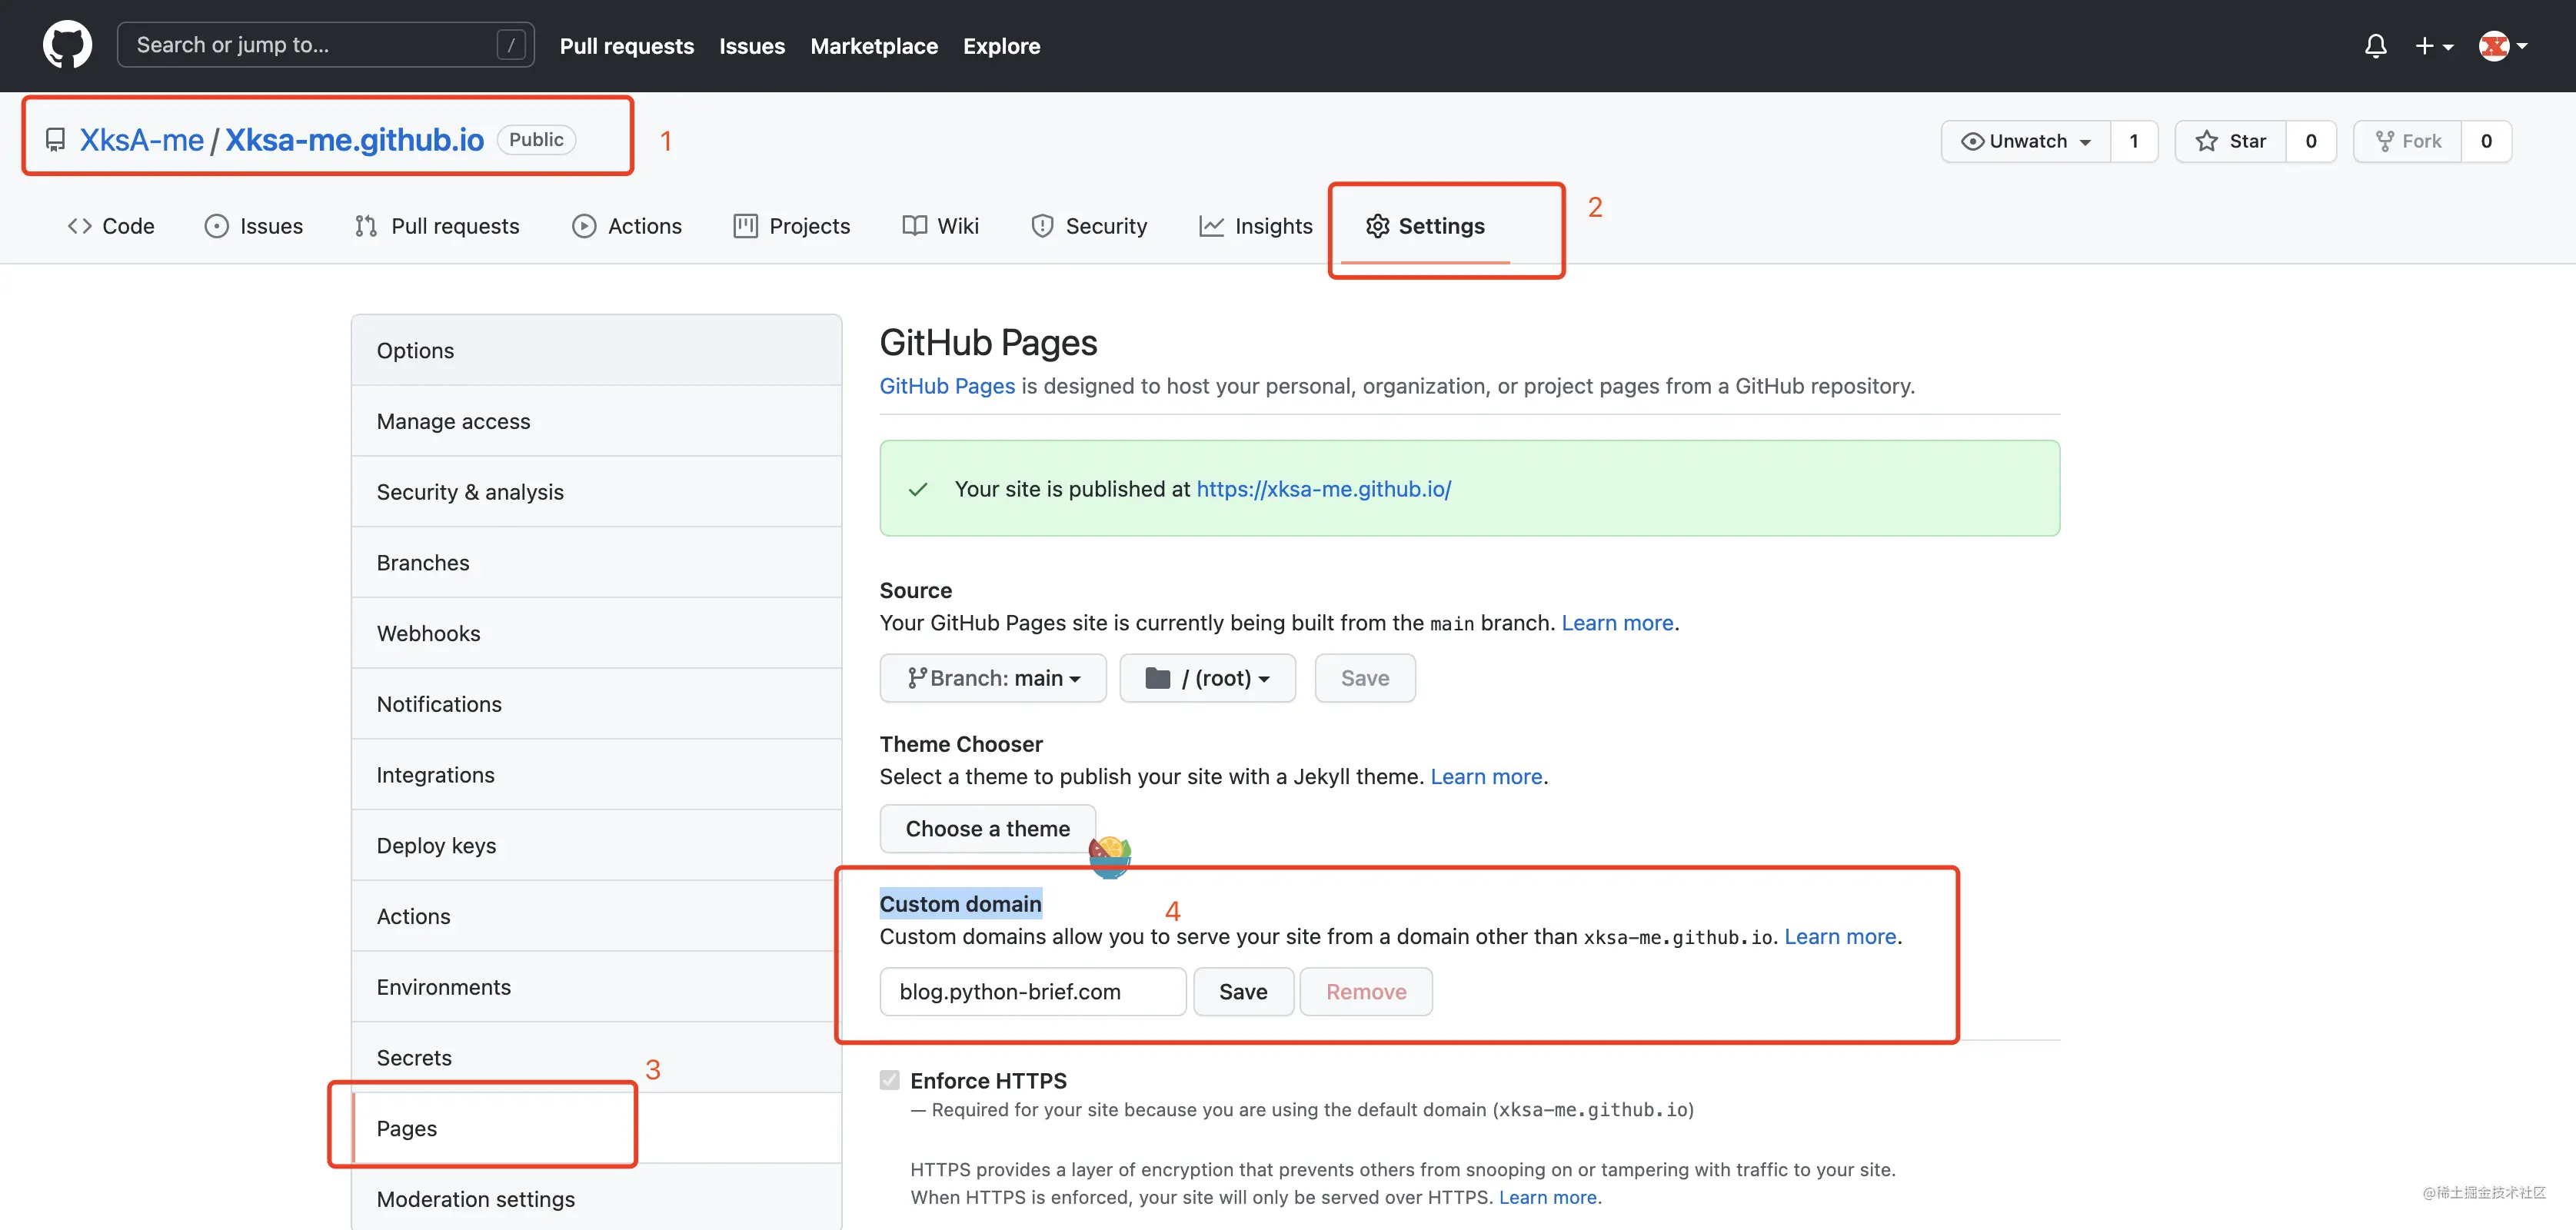2576x1230 pixels.
Task: Click the GitHub Pages description link
Action: point(947,386)
